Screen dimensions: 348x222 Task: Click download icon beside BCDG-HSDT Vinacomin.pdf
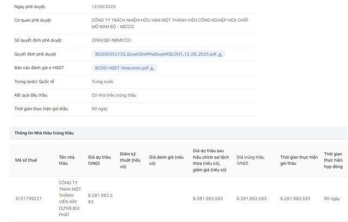[152, 68]
